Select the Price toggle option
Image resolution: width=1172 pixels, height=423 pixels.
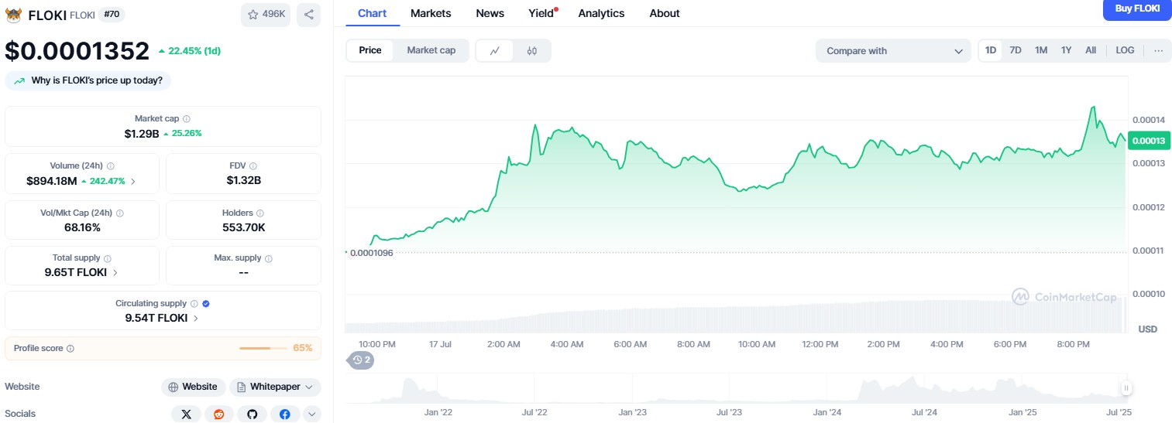[x=369, y=50]
